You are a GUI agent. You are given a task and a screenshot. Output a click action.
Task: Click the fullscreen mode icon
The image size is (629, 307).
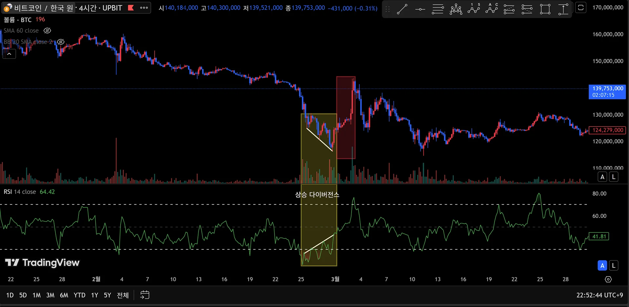581,8
